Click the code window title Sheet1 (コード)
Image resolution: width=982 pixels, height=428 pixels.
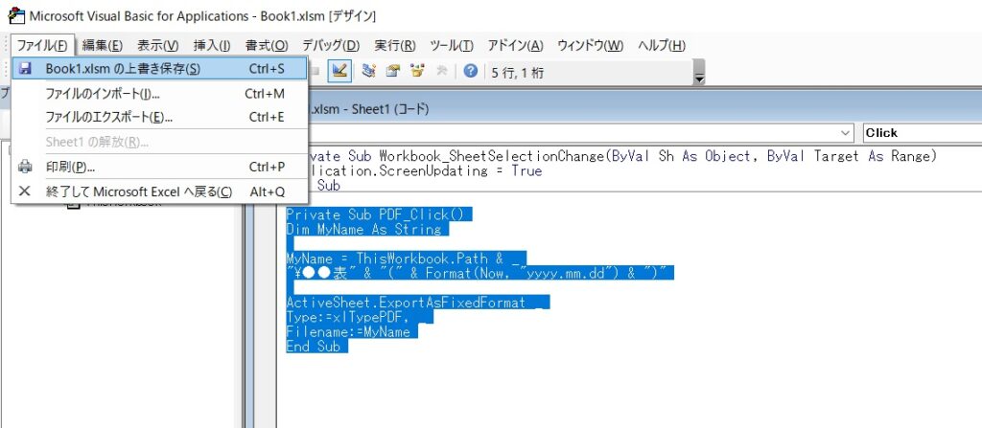(388, 109)
